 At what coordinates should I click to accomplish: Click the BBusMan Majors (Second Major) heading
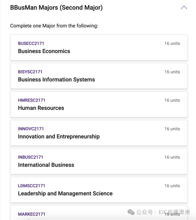click(56, 8)
